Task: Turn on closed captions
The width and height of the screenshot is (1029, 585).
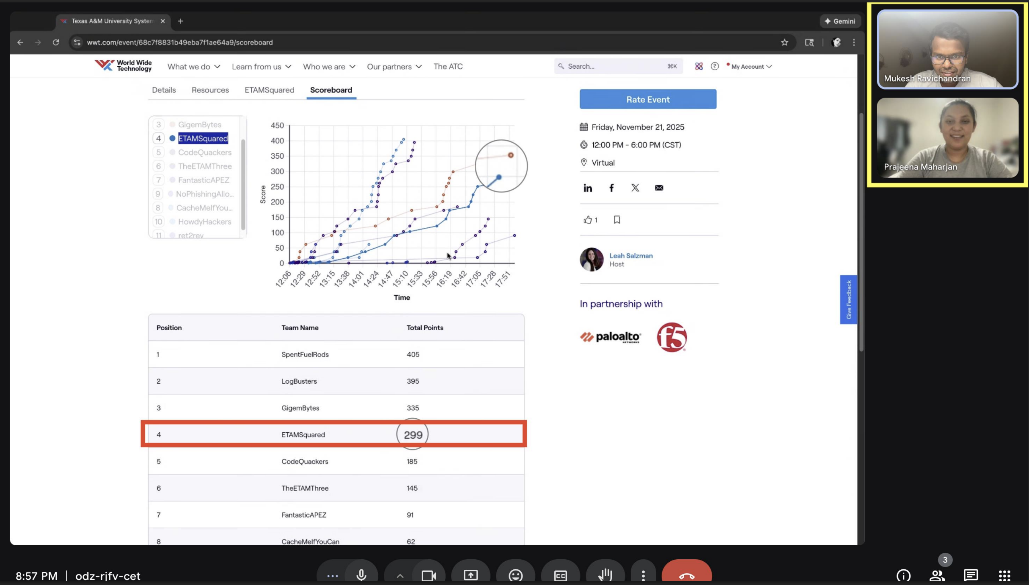Action: (560, 575)
